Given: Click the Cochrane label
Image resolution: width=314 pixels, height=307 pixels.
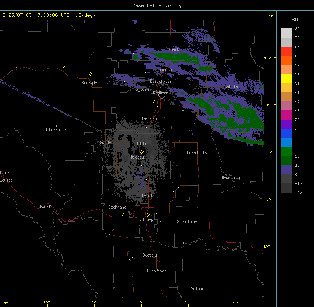Looking at the screenshot, I should pyautogui.click(x=117, y=207).
